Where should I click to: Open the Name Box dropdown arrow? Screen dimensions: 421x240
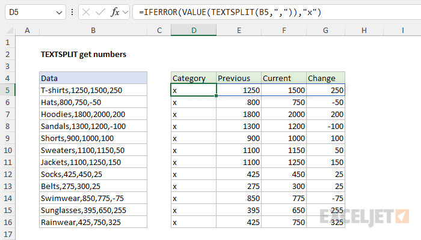(59, 13)
